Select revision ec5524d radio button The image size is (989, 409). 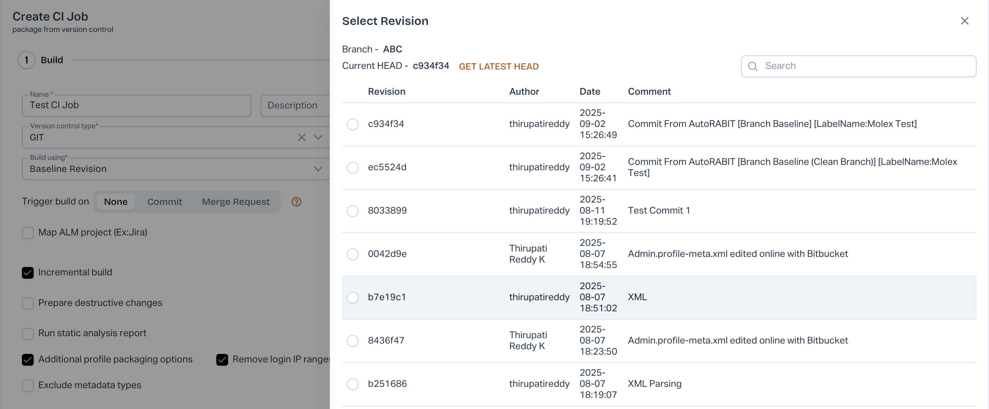pyautogui.click(x=353, y=168)
